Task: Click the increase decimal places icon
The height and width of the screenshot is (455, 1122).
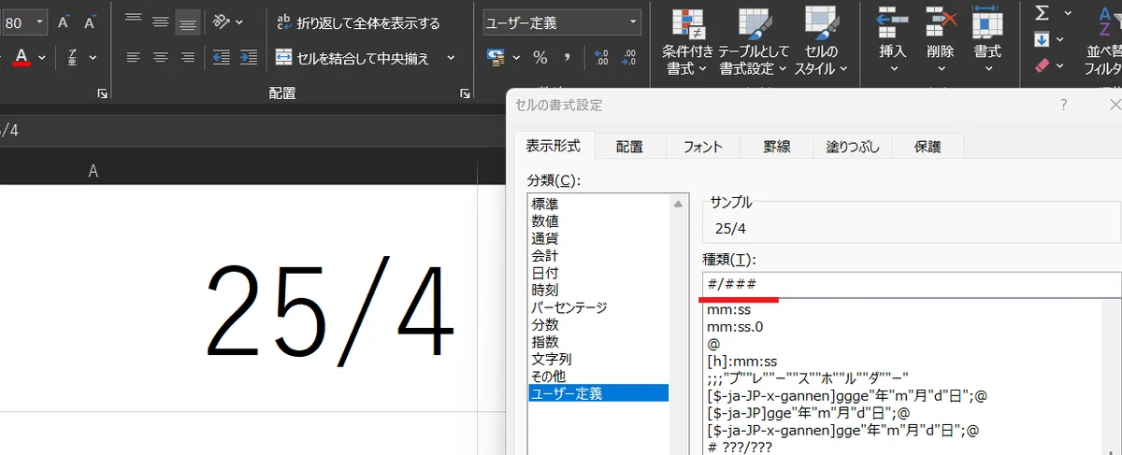Action: (600, 58)
